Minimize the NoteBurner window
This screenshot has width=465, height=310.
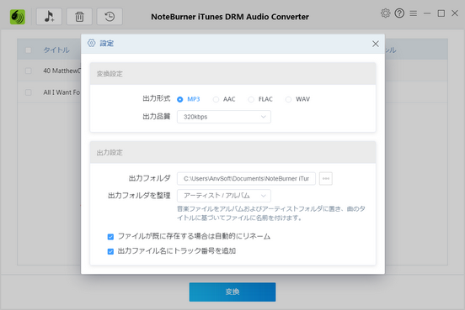[427, 13]
